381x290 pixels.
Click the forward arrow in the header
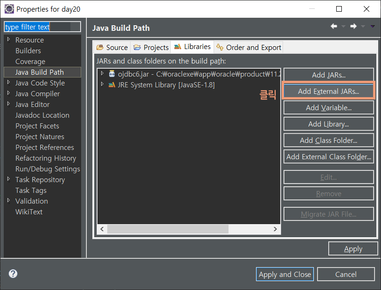[353, 26]
